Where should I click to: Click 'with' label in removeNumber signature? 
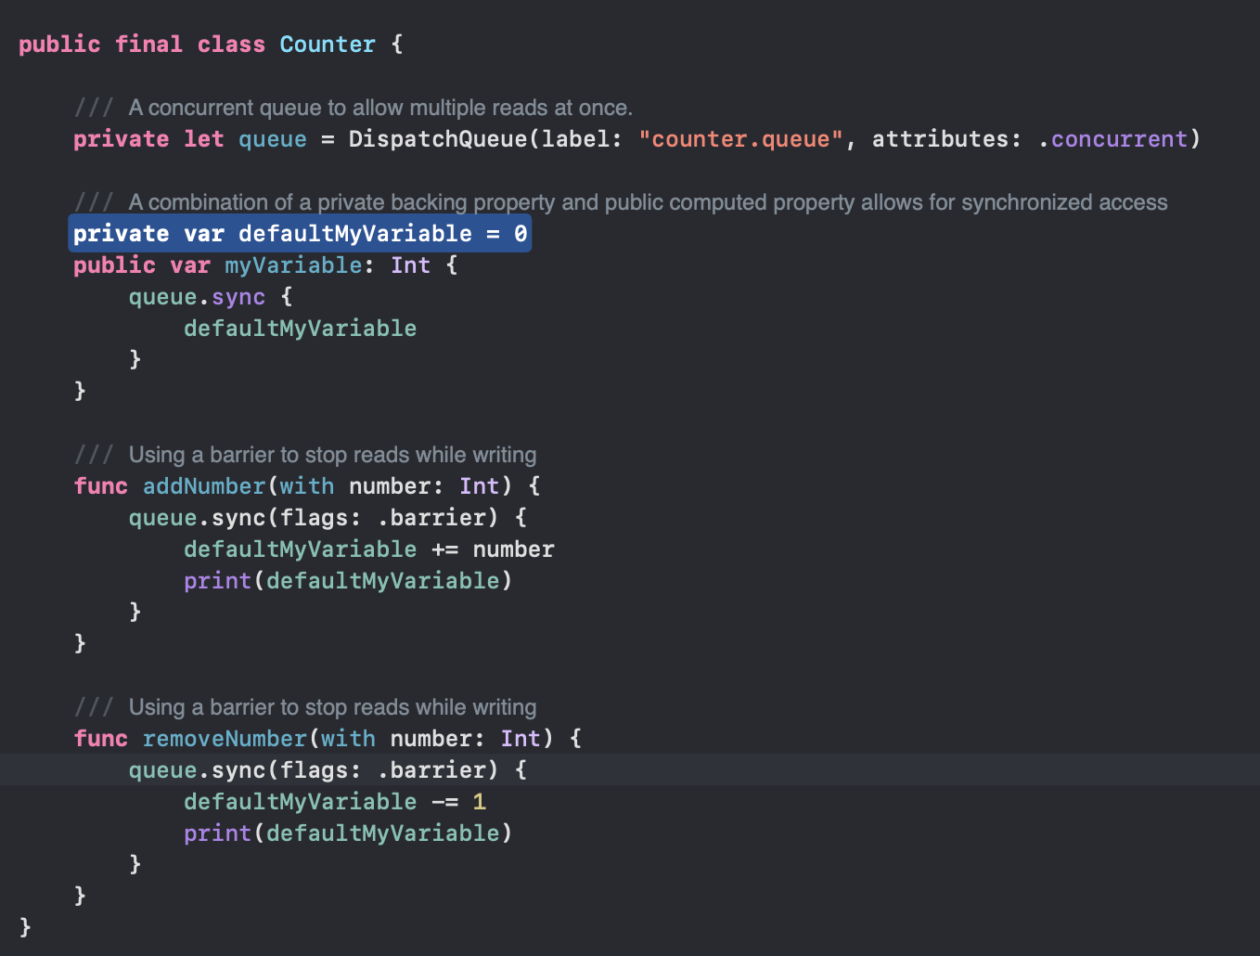coord(349,739)
